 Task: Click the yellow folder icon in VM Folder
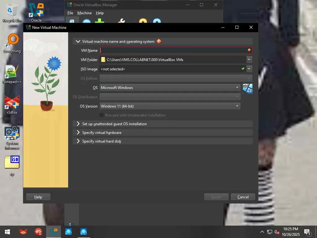pos(103,59)
